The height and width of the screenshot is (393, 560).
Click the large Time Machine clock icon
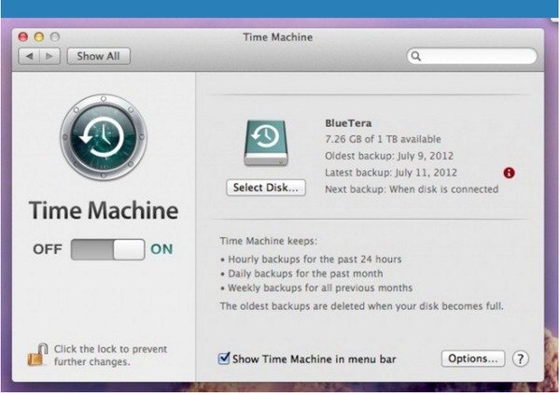coord(104,137)
